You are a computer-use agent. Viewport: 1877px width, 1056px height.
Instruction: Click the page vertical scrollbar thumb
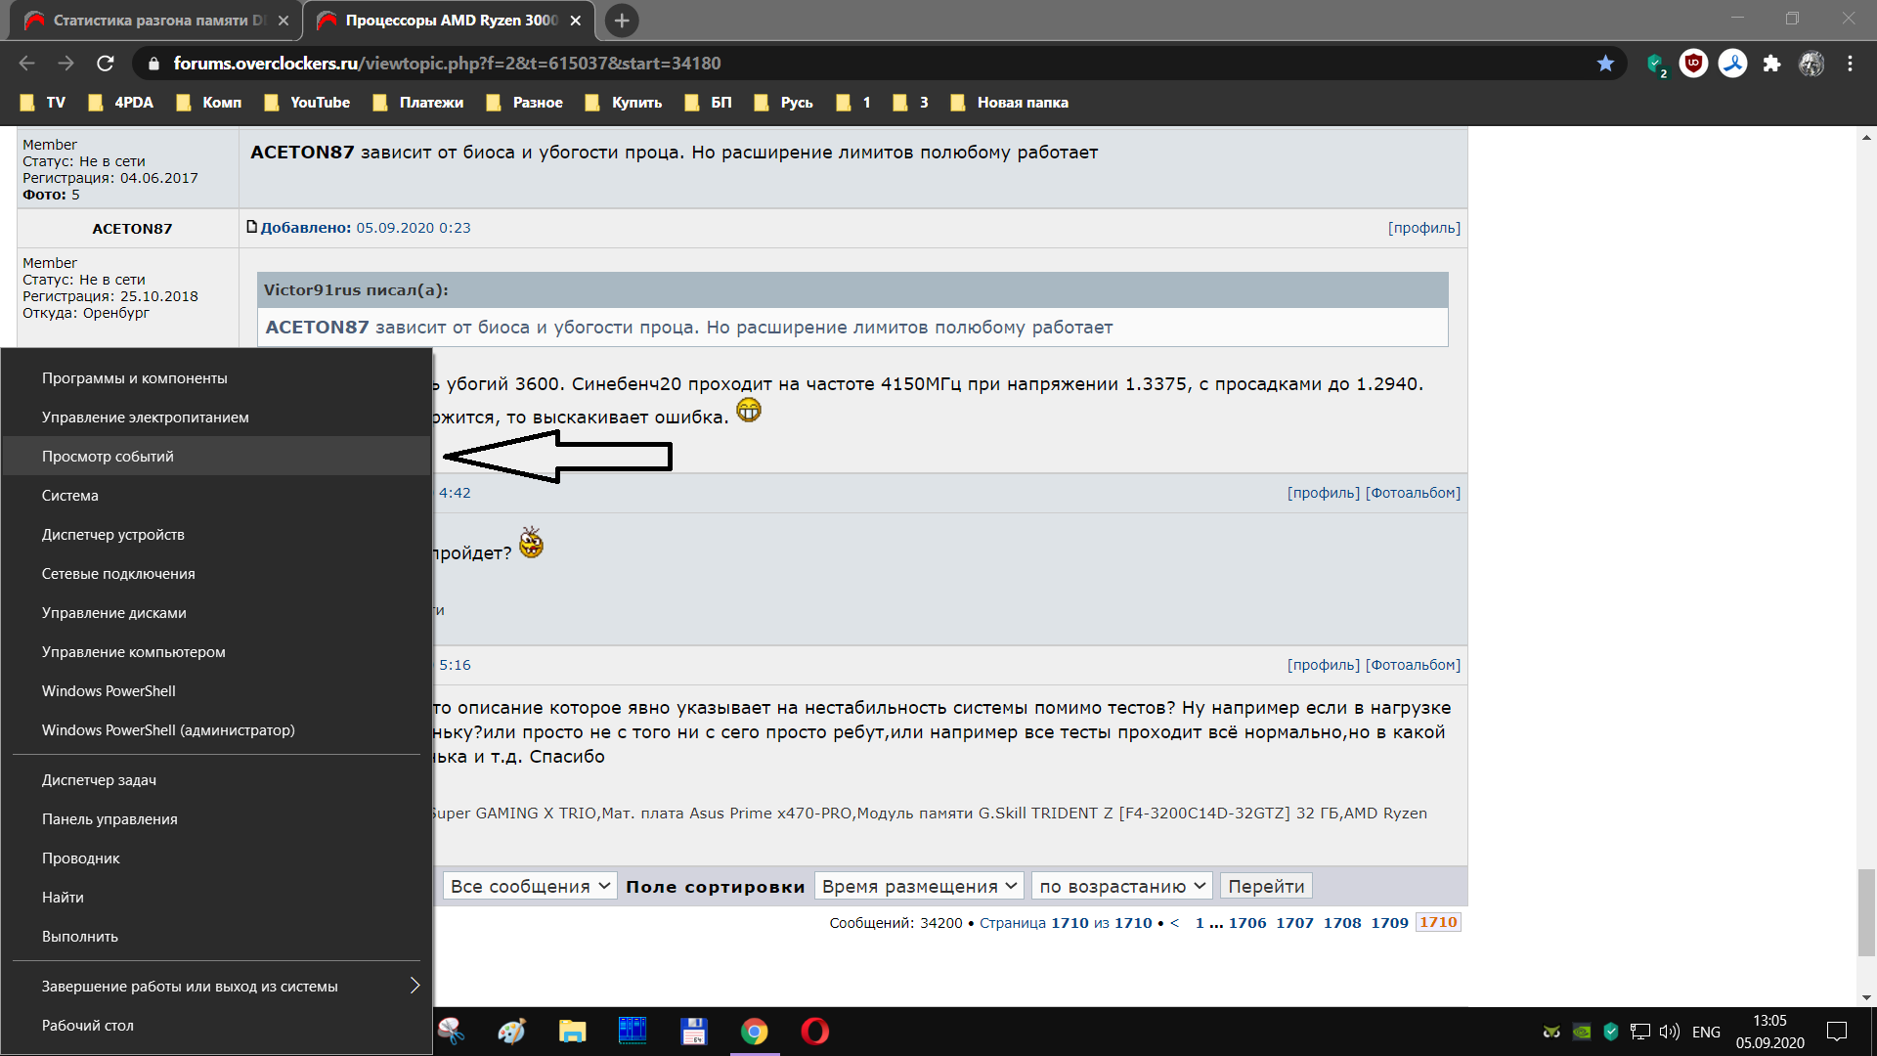1866,911
